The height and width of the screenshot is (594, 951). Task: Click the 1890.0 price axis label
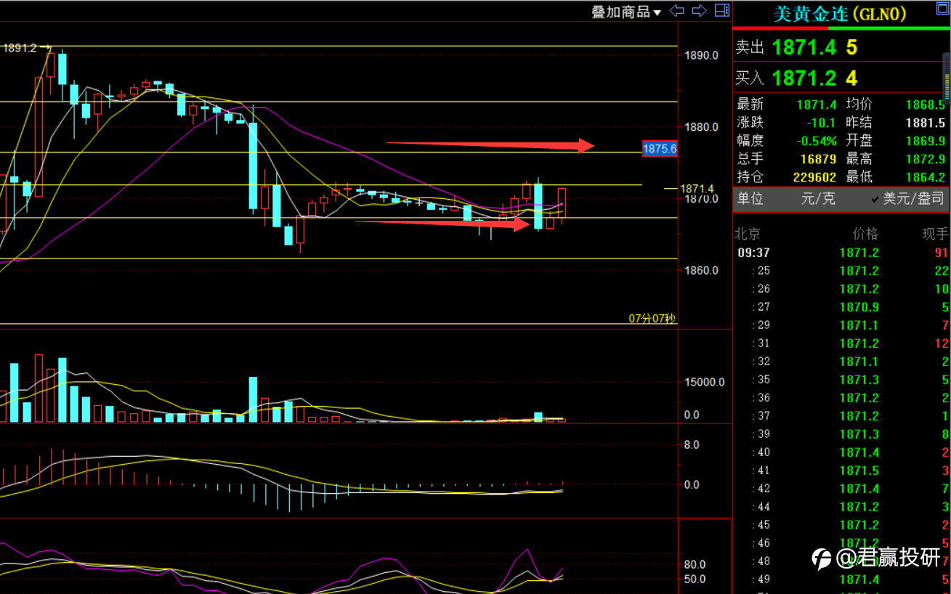pyautogui.click(x=702, y=55)
